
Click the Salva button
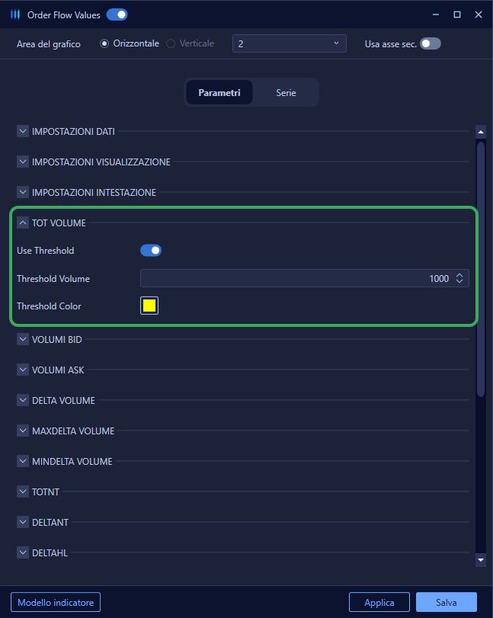click(447, 602)
